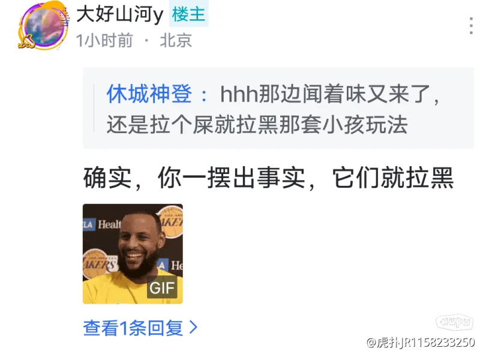Open the three-dot more options menu
Viewport: 480px width, 354px height.
[x=471, y=26]
